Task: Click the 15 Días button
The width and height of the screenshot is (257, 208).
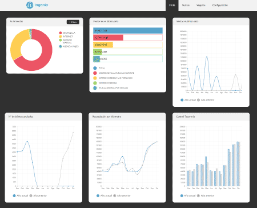Action: [73, 22]
